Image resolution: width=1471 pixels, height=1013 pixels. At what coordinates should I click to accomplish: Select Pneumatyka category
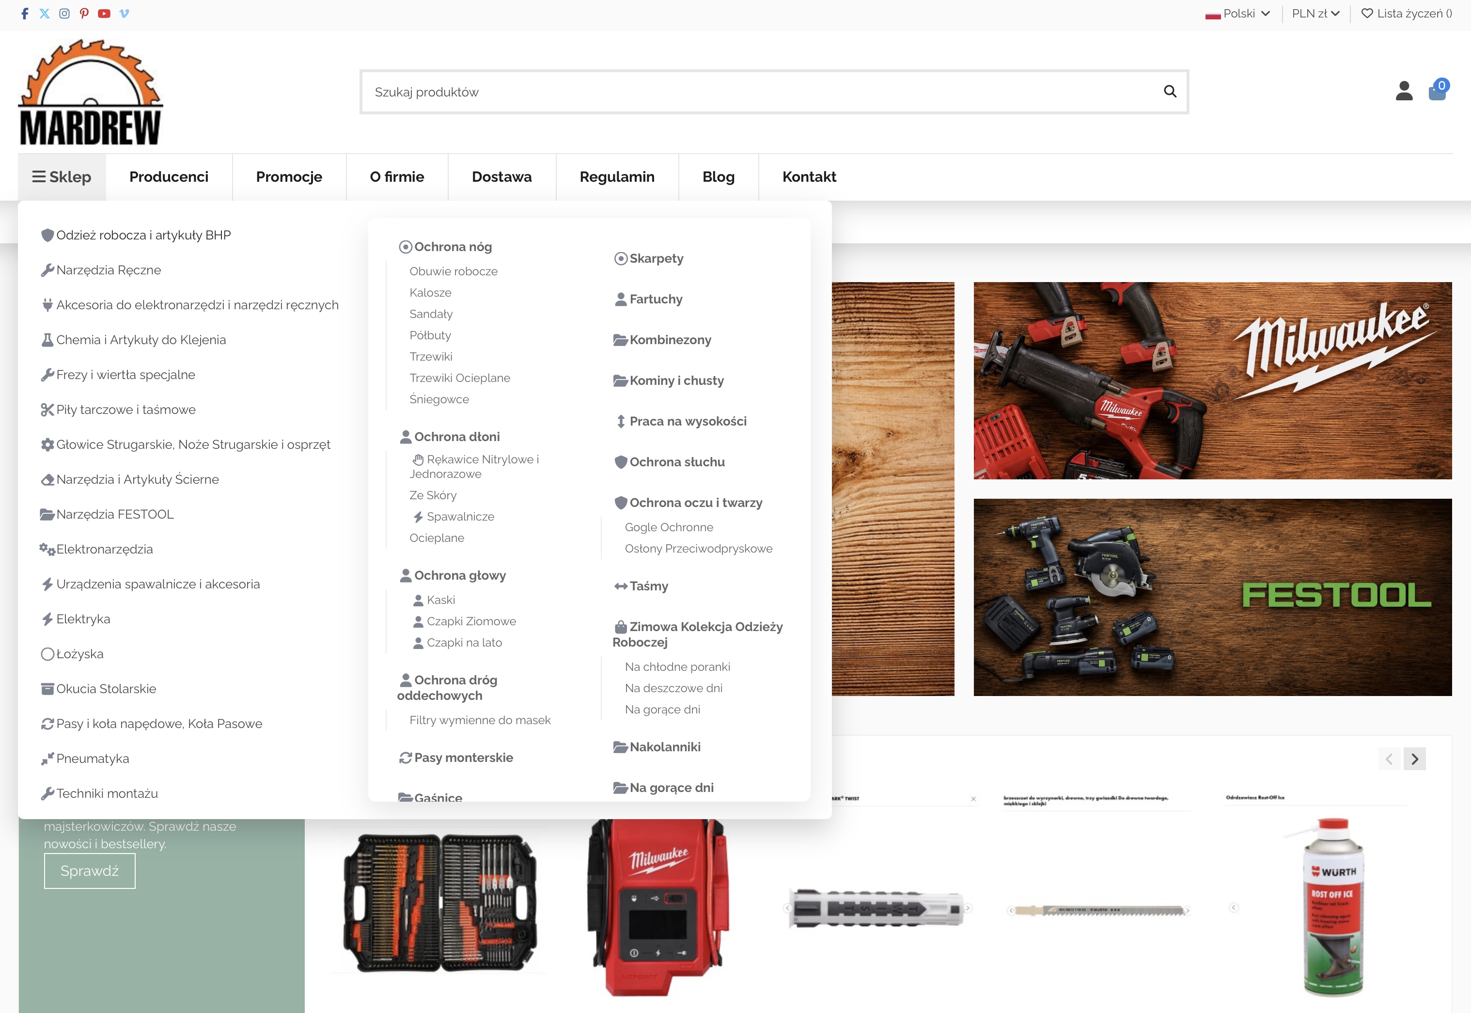[x=85, y=759]
